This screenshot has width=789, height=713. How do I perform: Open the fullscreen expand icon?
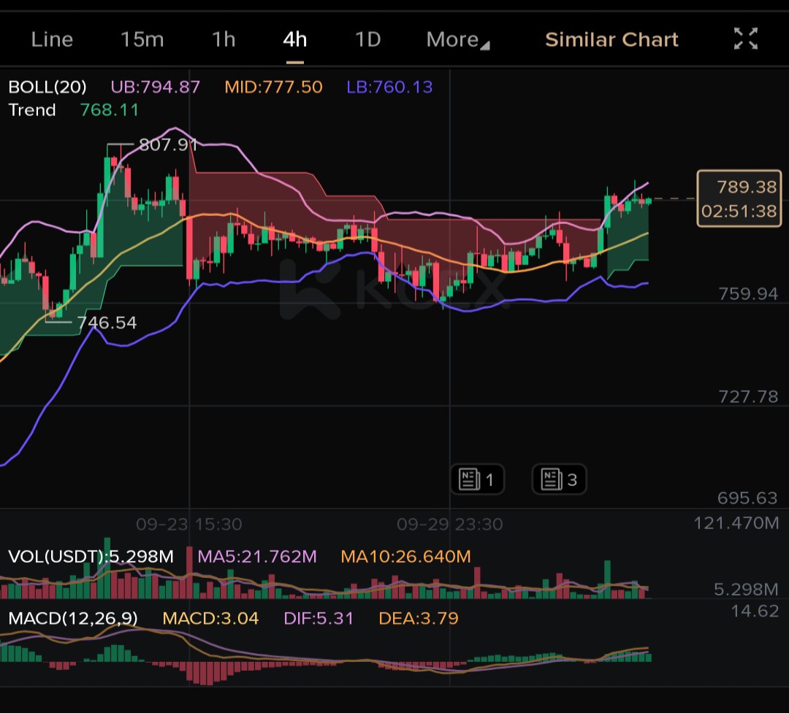[x=745, y=39]
